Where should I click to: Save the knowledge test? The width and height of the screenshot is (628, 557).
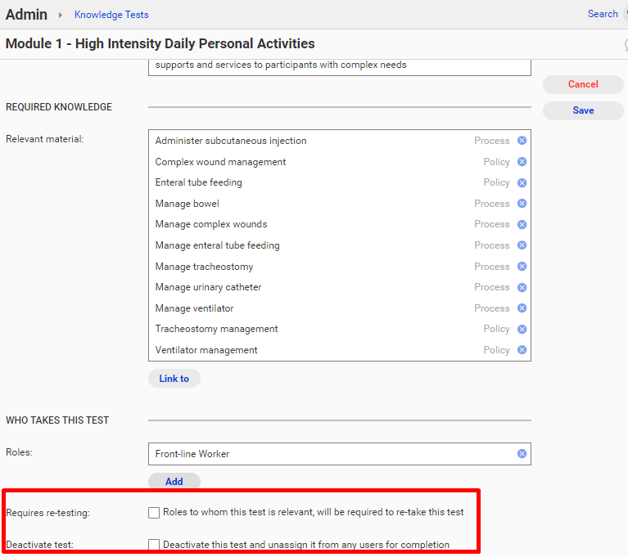point(583,110)
